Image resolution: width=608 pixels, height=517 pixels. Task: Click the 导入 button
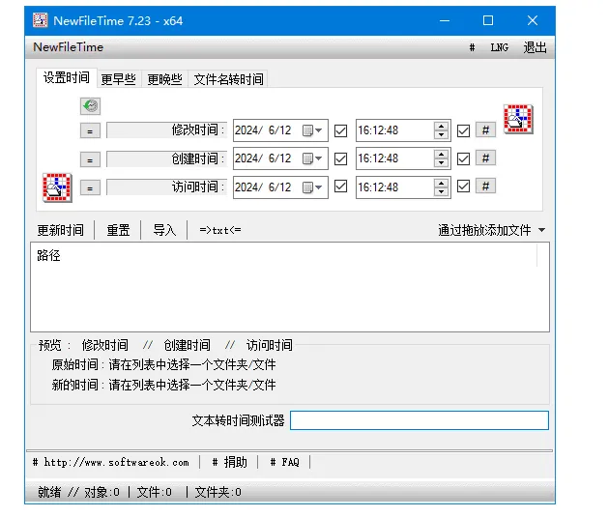point(164,230)
